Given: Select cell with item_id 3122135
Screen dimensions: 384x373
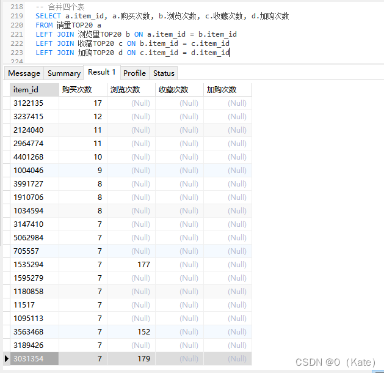Looking at the screenshot, I should tap(34, 103).
